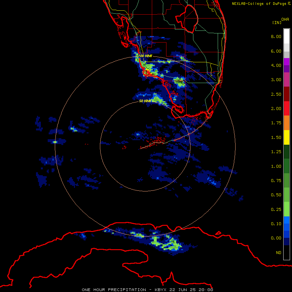Image resolution: width=292 pixels, height=292 pixels.
Task: Click the 3.00 legend value
Action: pyautogui.click(x=276, y=80)
